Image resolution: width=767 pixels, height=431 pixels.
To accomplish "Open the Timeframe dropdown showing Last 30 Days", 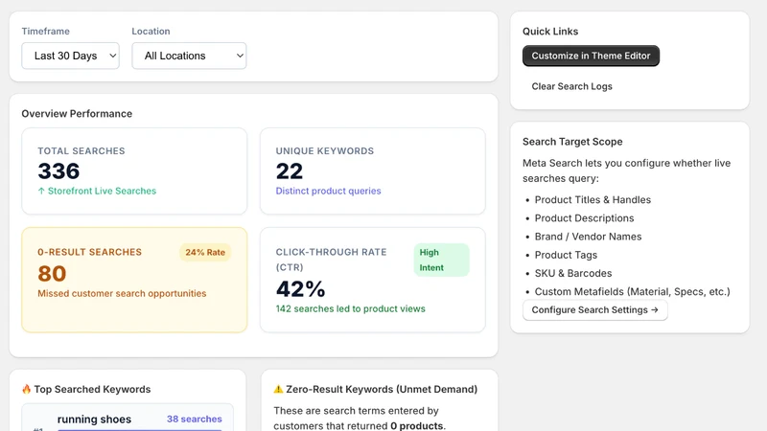I will 70,56.
